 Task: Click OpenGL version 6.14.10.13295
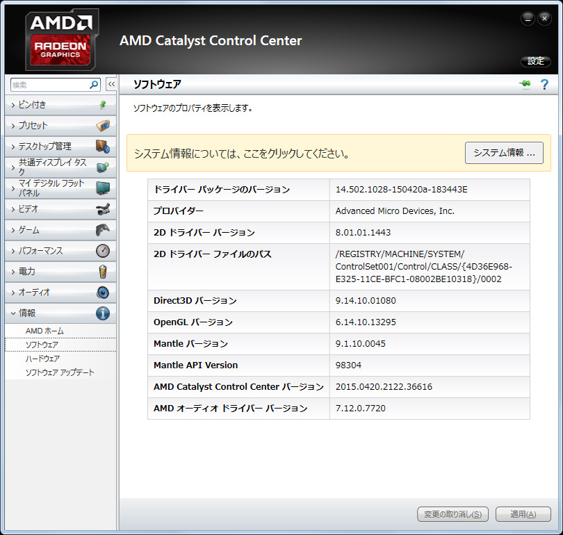tap(366, 322)
